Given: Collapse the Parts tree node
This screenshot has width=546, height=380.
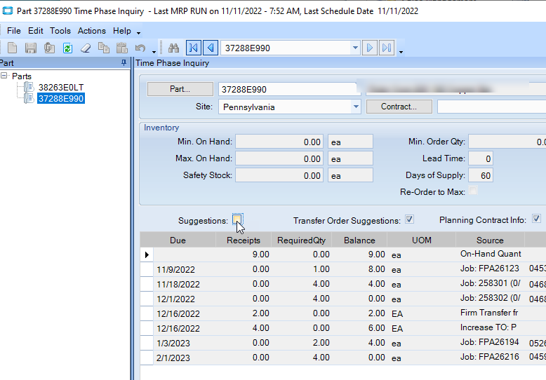Looking at the screenshot, I should tap(5, 76).
